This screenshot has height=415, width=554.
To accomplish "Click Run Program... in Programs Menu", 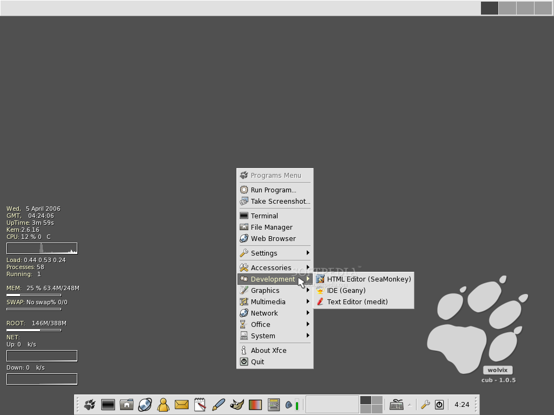I will tap(273, 190).
